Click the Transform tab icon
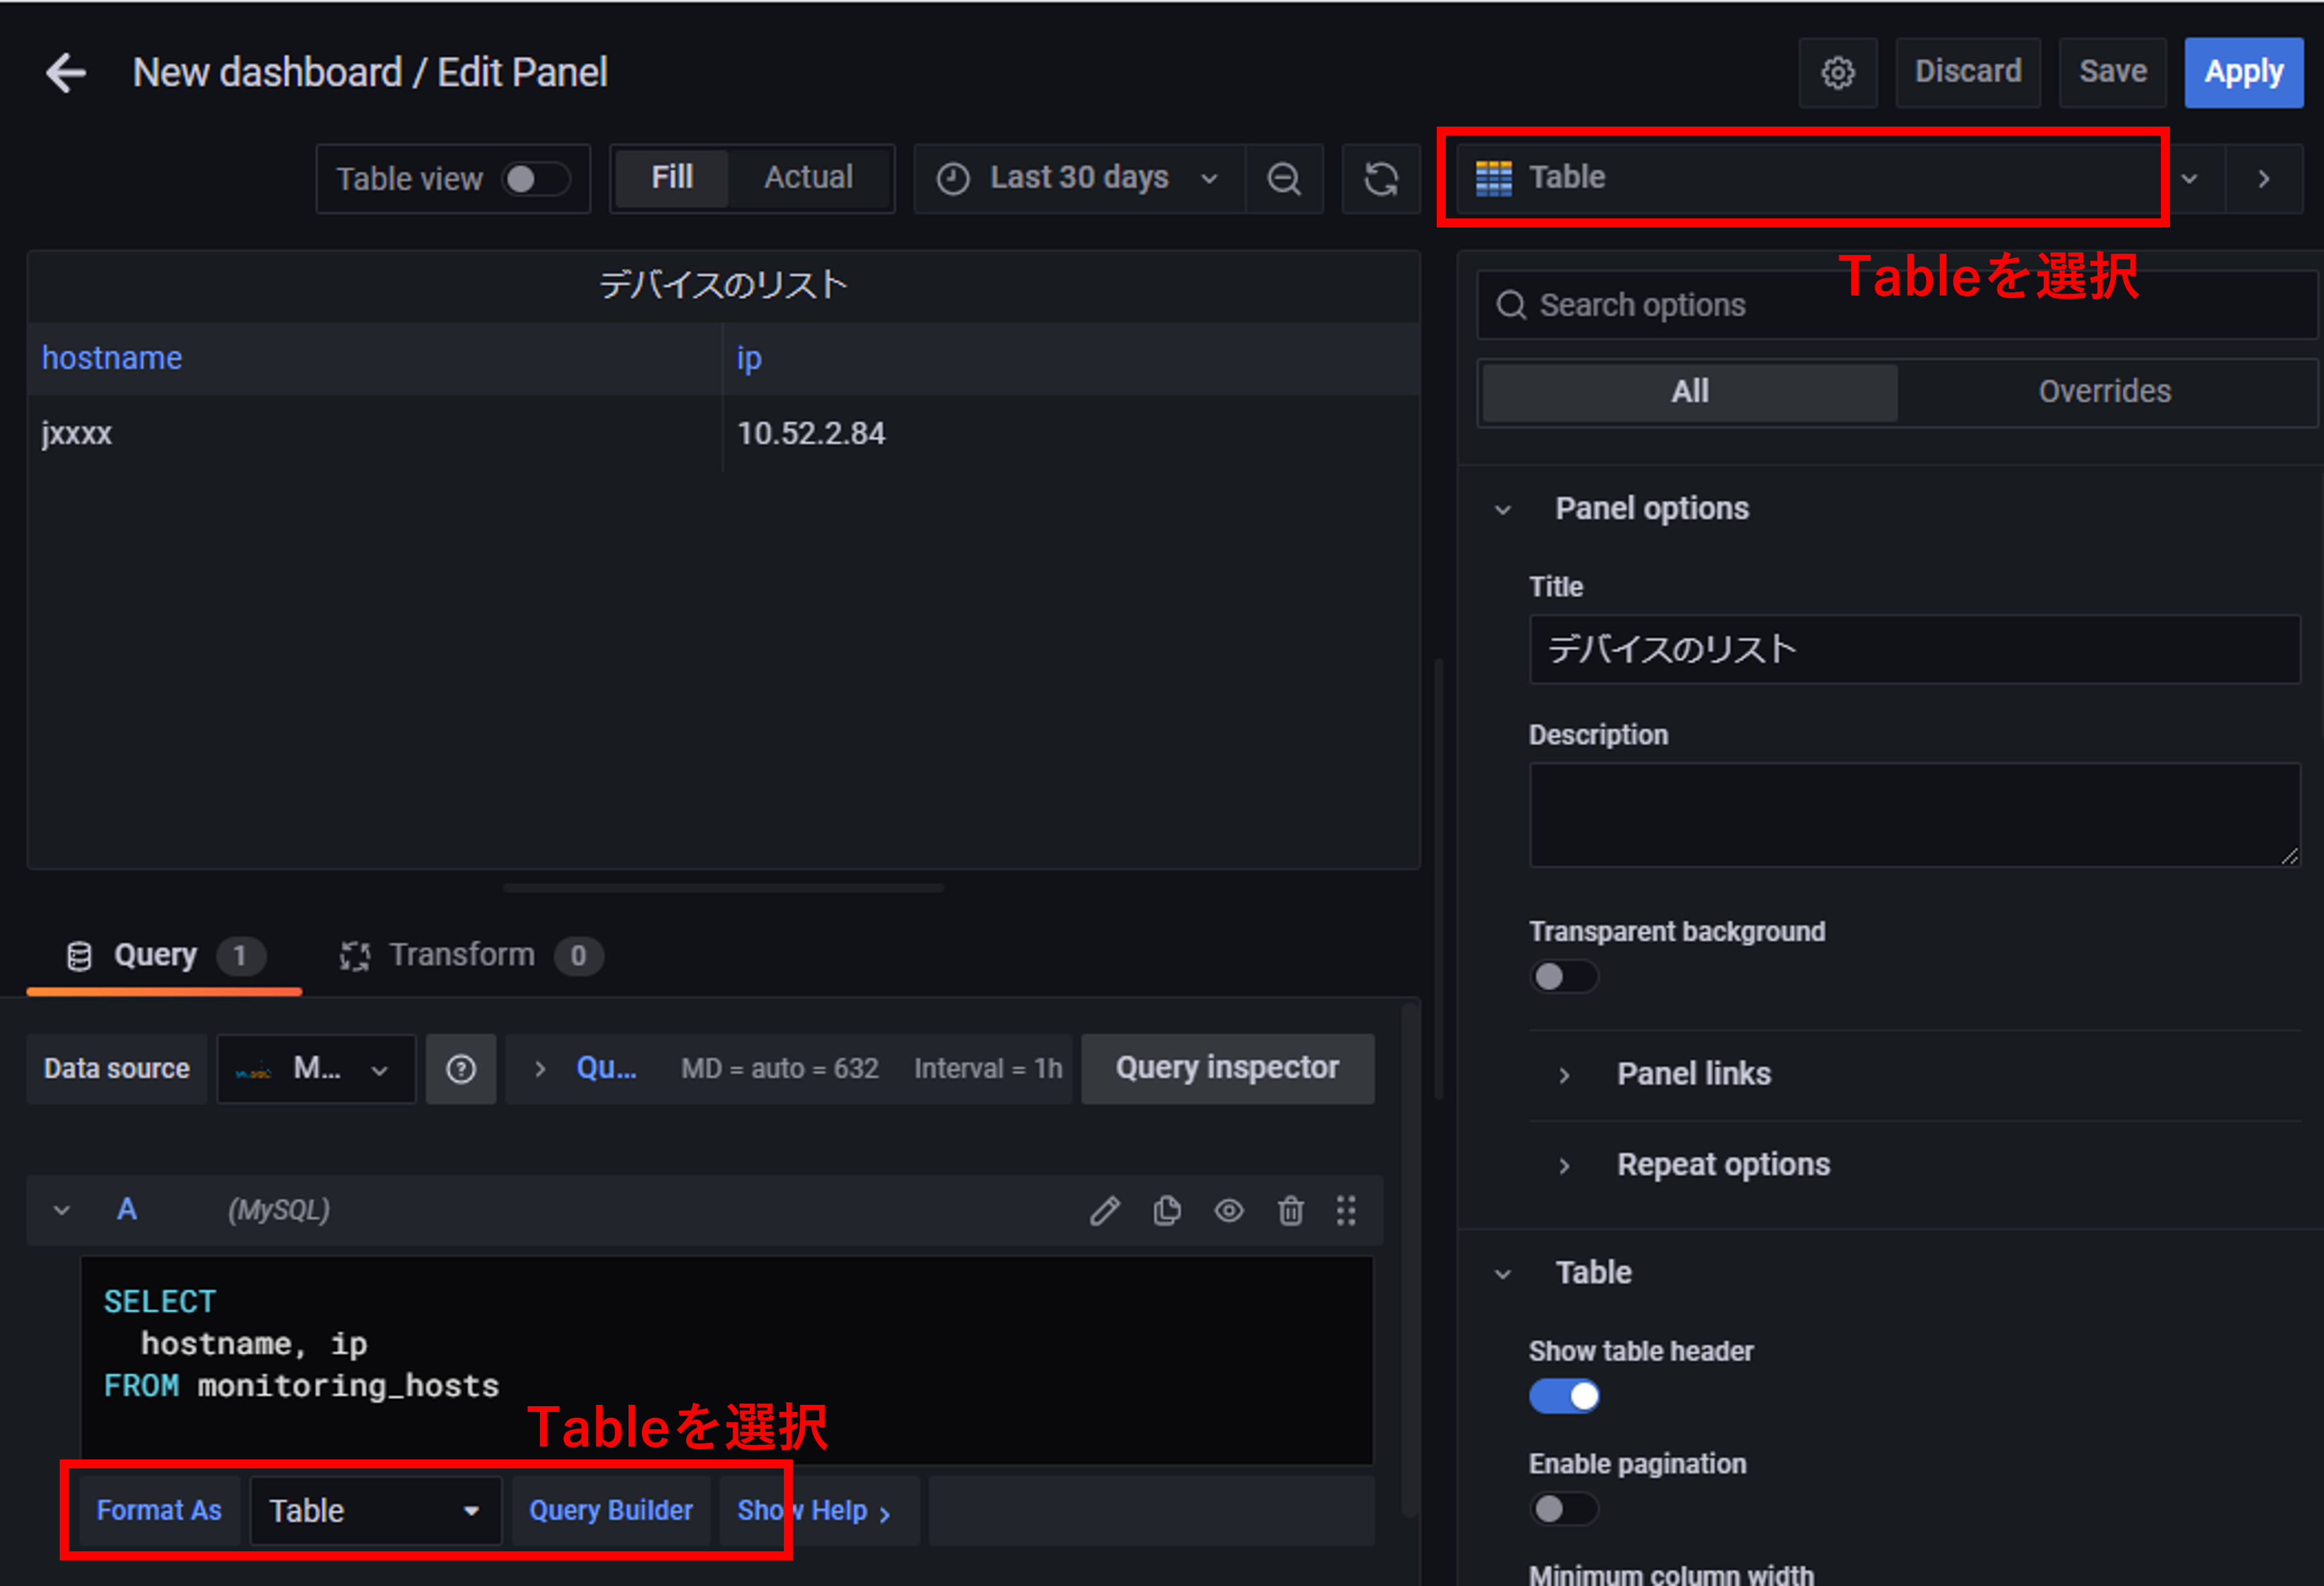 pos(355,956)
